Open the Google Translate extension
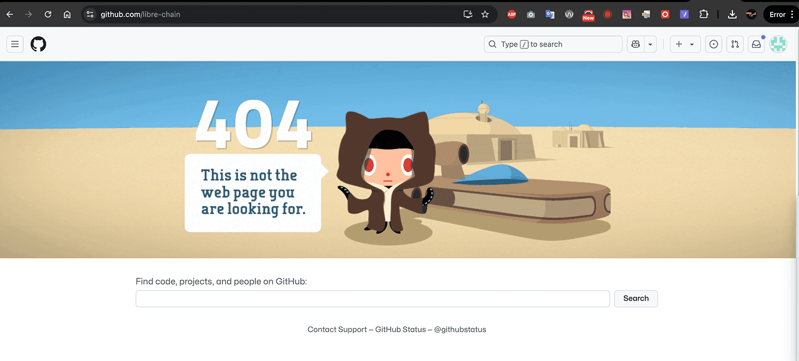The width and height of the screenshot is (799, 361). tap(550, 14)
